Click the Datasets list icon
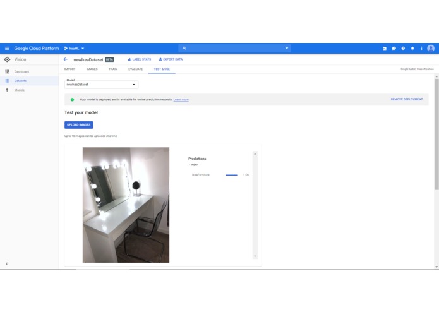 coord(8,81)
